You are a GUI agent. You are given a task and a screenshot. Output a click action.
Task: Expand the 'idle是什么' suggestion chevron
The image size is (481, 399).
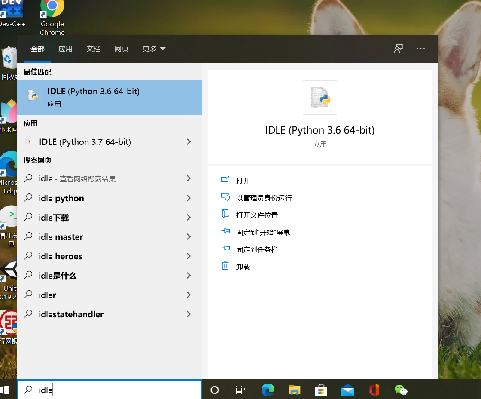(x=189, y=276)
